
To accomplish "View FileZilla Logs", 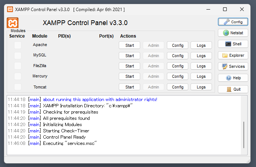I will pos(201,66).
